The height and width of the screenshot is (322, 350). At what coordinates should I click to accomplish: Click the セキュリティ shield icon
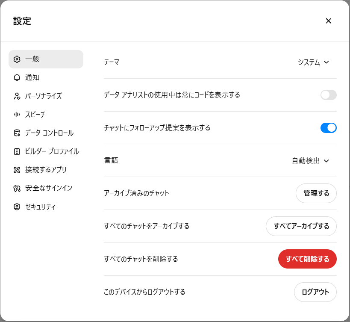(x=17, y=206)
